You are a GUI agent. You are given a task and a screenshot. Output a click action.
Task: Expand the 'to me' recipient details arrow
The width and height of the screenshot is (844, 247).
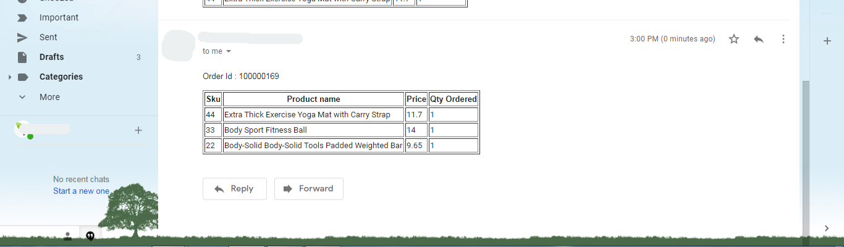229,51
